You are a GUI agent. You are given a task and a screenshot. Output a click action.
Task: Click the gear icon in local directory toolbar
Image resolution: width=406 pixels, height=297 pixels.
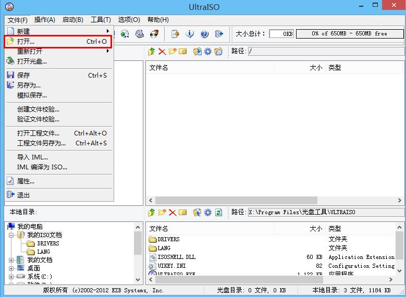click(208, 212)
